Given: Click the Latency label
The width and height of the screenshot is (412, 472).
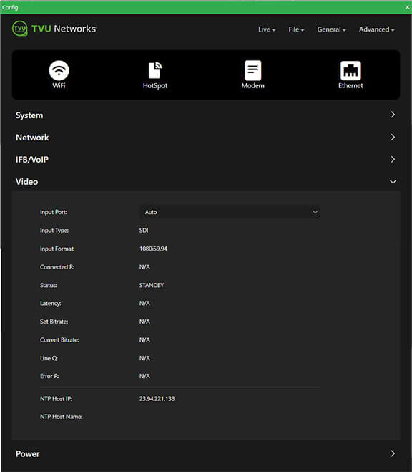Looking at the screenshot, I should [51, 304].
